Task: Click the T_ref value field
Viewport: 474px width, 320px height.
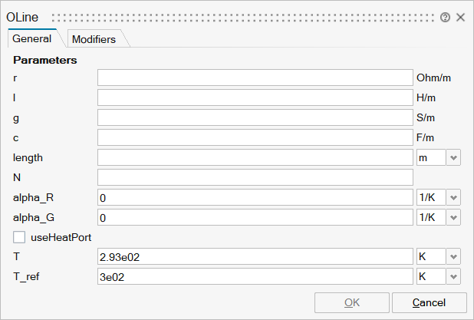Action: point(255,276)
